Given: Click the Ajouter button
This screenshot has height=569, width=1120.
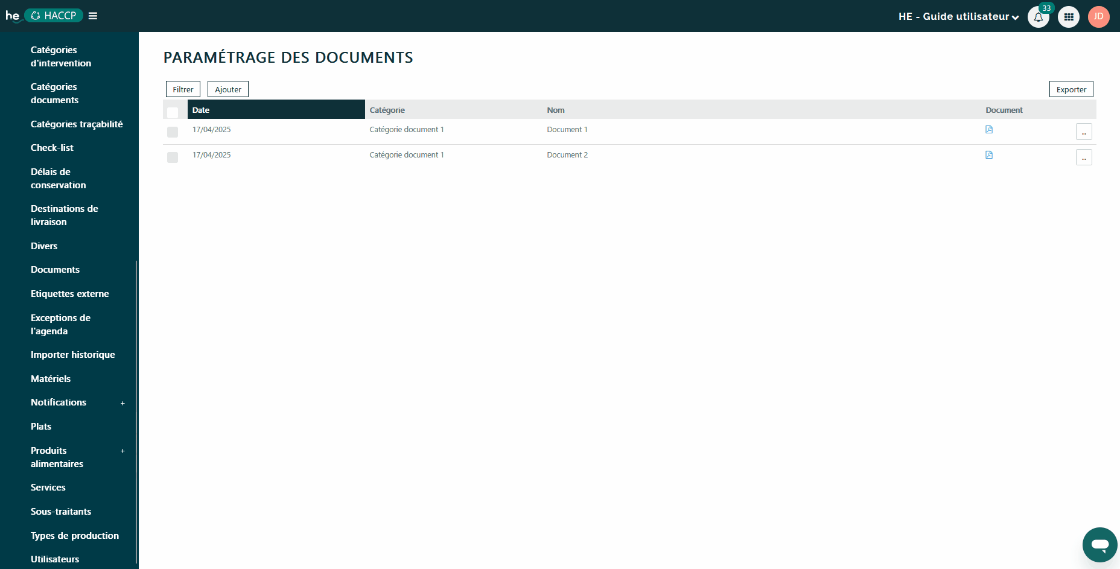Looking at the screenshot, I should [228, 89].
